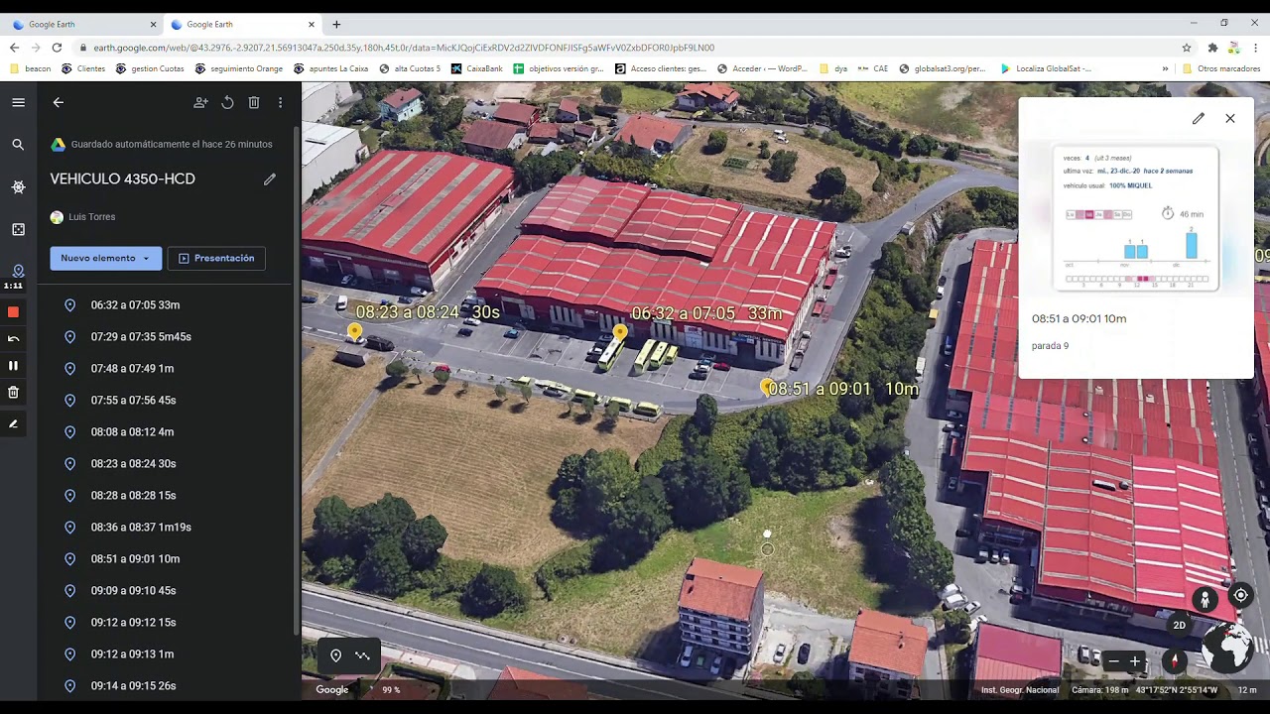Open the CaixaBank bookmark
Image resolution: width=1270 pixels, height=714 pixels.
tap(477, 69)
